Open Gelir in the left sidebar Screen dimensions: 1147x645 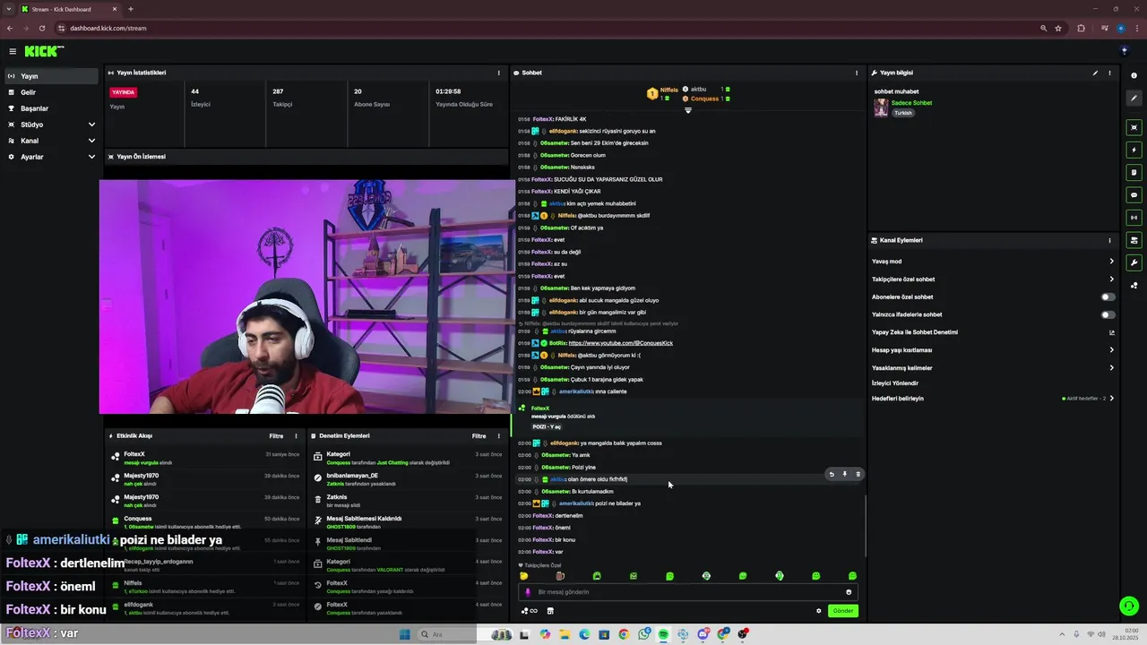(x=51, y=92)
